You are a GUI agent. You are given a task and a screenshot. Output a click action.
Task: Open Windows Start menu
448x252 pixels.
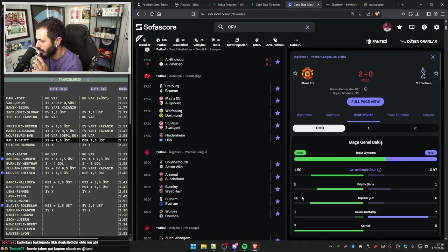click(x=193, y=246)
